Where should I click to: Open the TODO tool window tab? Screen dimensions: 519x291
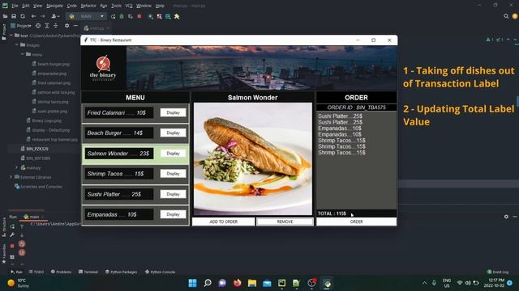36,272
